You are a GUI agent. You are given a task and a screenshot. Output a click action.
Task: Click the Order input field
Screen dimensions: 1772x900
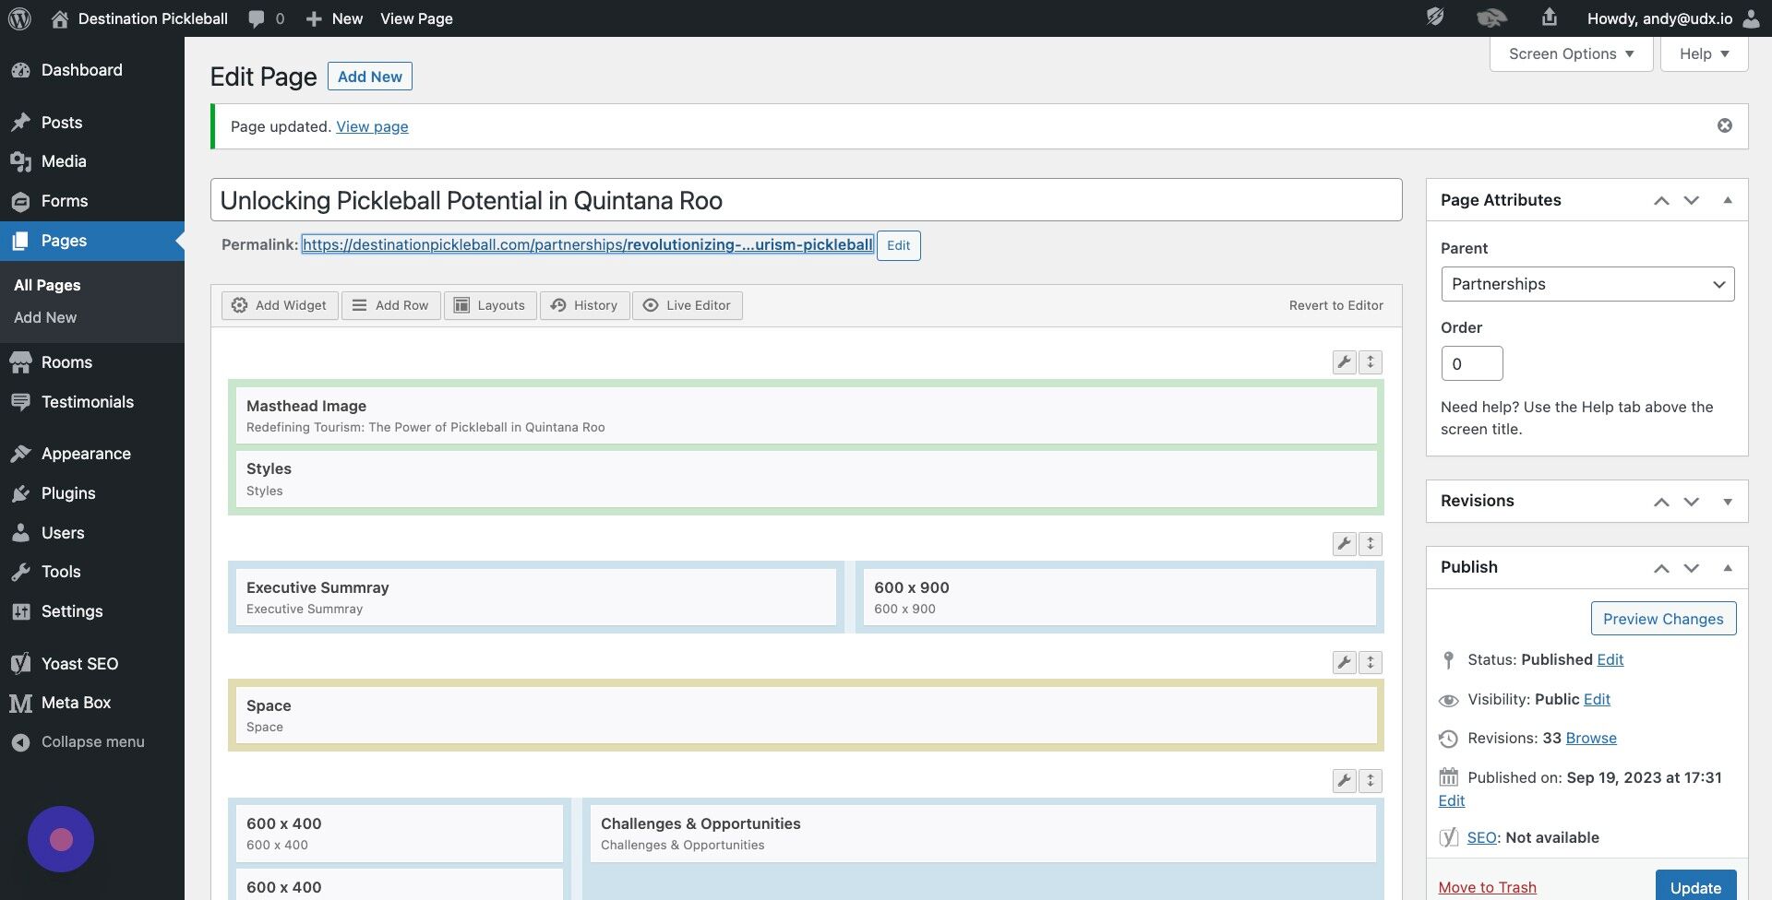pos(1472,363)
